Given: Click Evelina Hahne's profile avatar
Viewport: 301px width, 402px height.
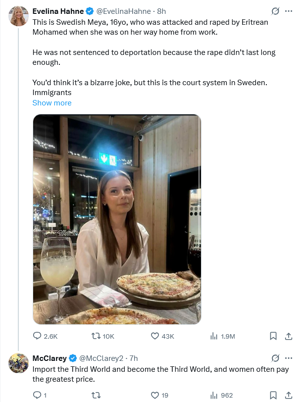Looking at the screenshot, I should tap(18, 17).
